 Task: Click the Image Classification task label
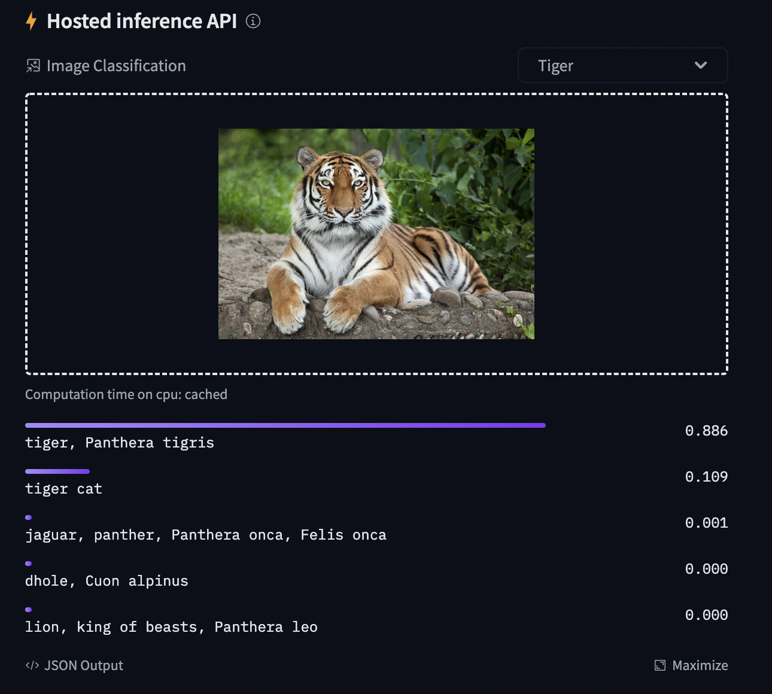pyautogui.click(x=117, y=65)
